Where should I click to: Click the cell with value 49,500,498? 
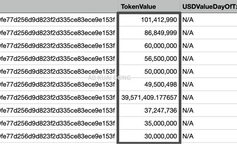149,85
